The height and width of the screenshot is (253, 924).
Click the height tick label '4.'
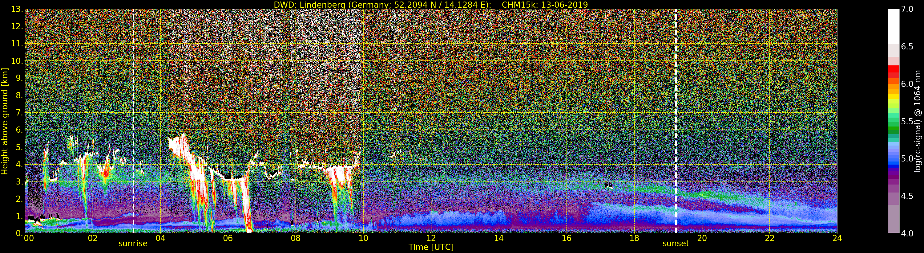pos(19,165)
